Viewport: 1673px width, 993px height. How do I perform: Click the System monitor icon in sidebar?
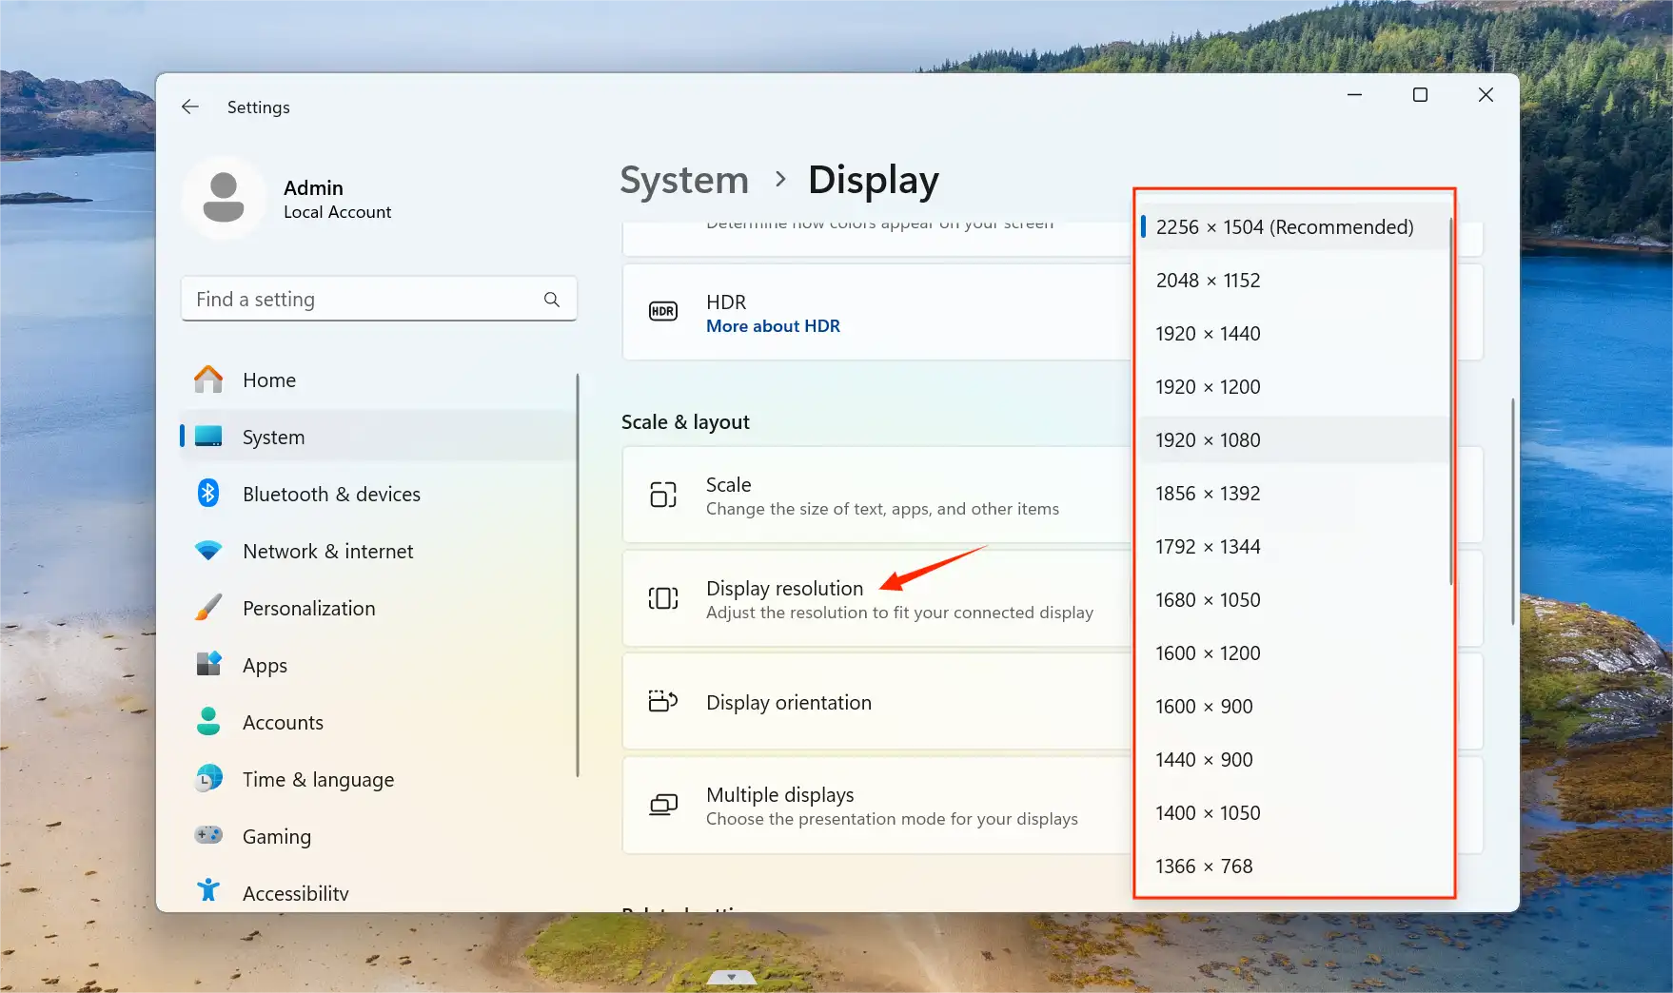click(208, 437)
